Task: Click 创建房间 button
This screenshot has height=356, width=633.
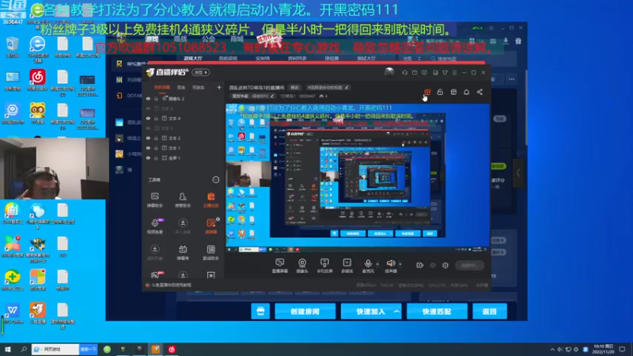Action: tap(305, 312)
